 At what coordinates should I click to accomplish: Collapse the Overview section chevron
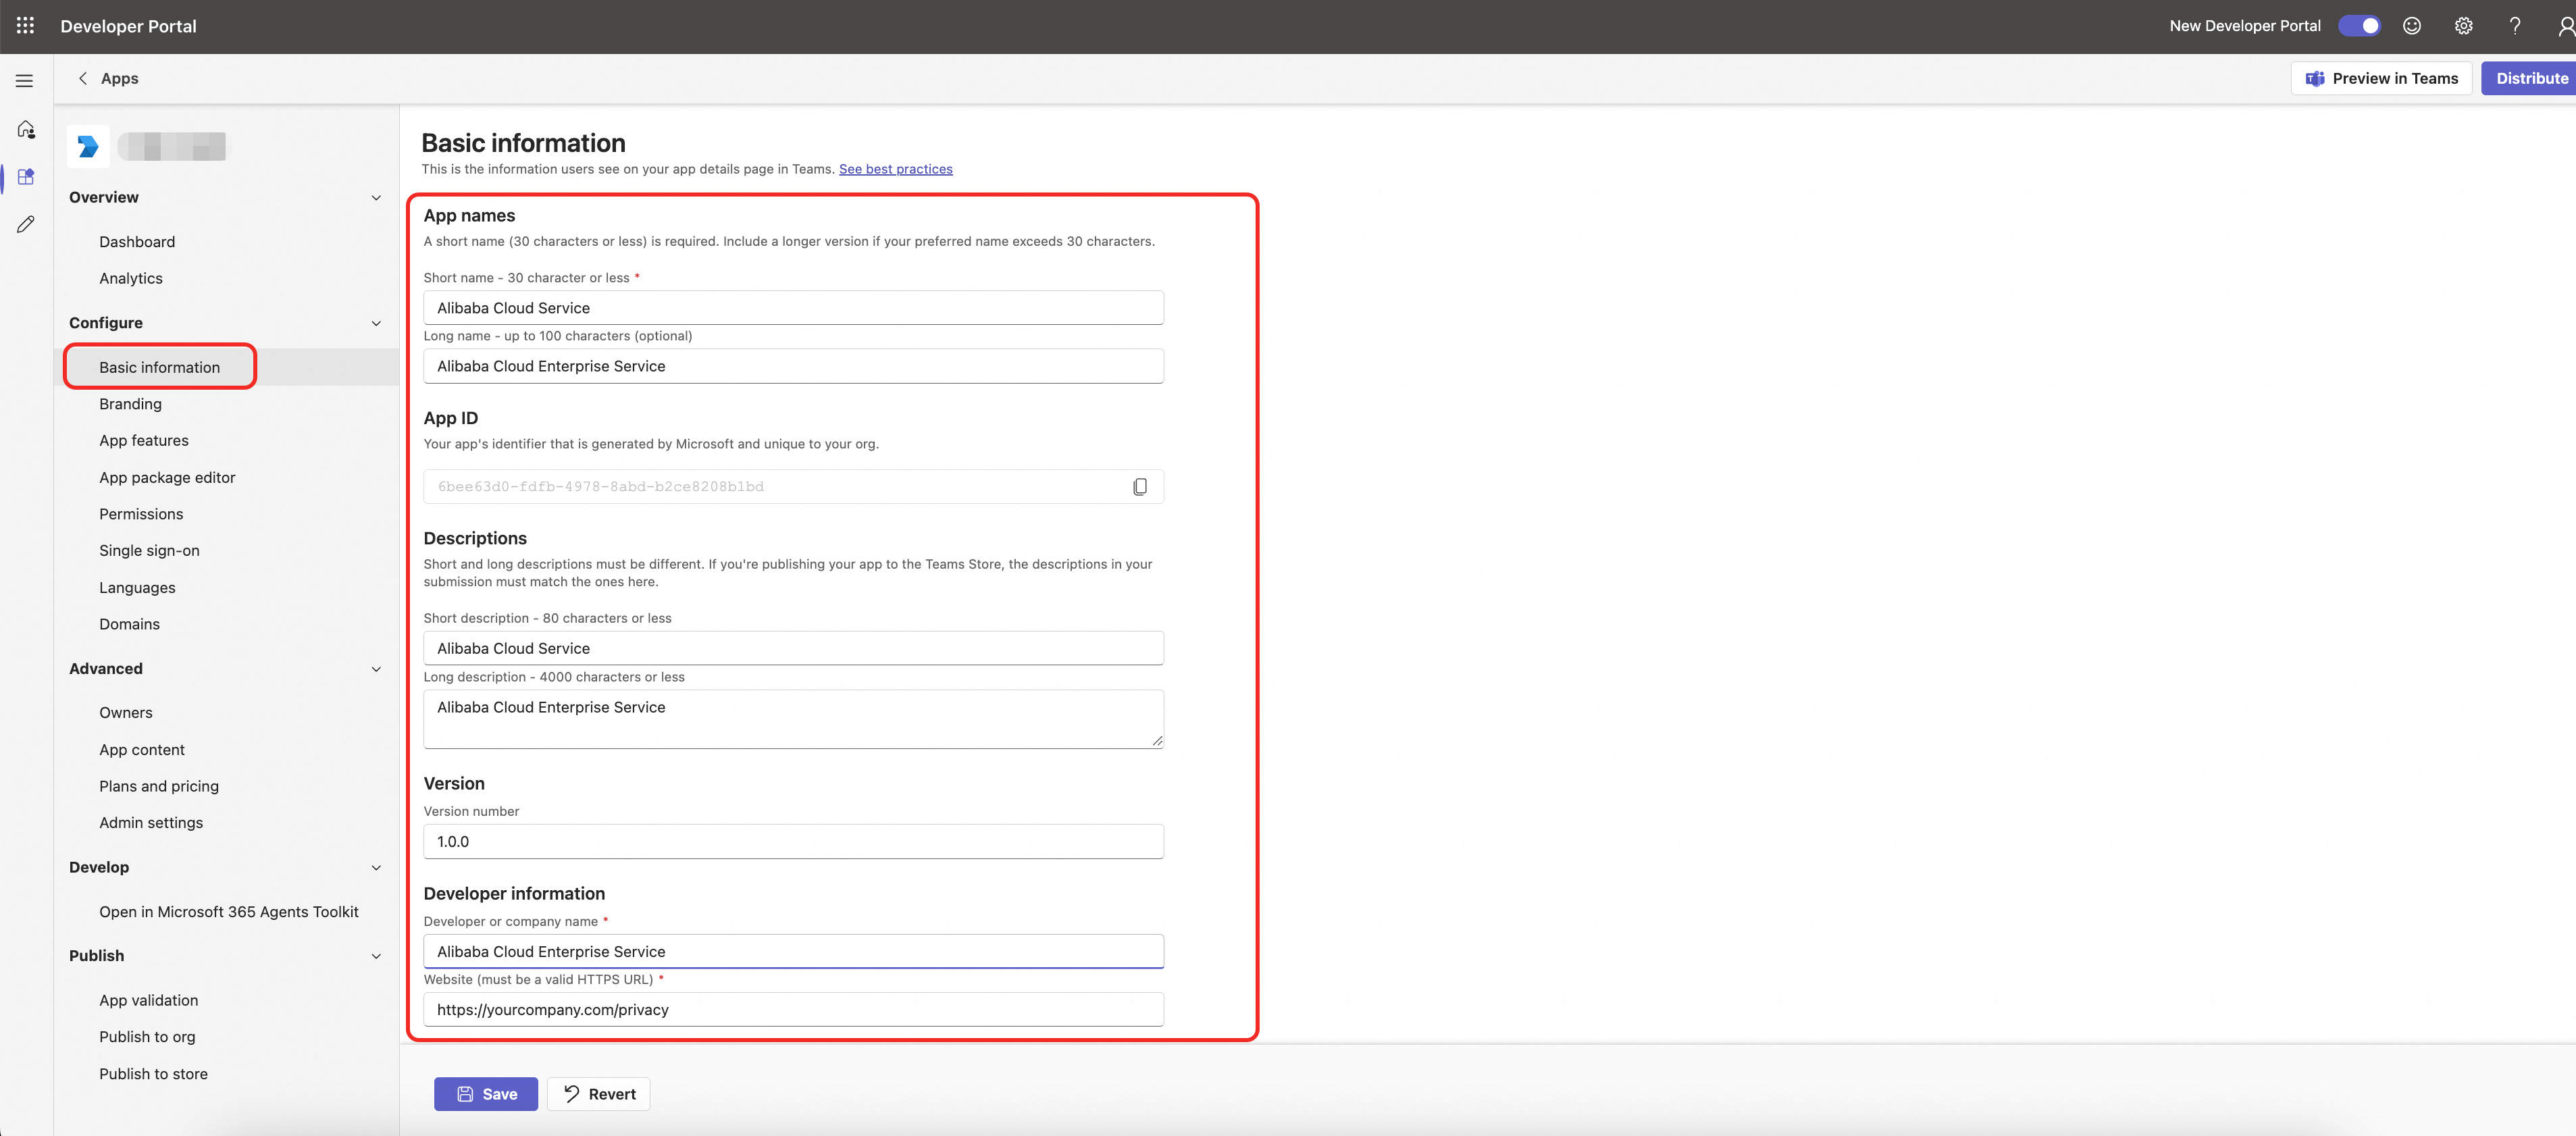point(376,198)
